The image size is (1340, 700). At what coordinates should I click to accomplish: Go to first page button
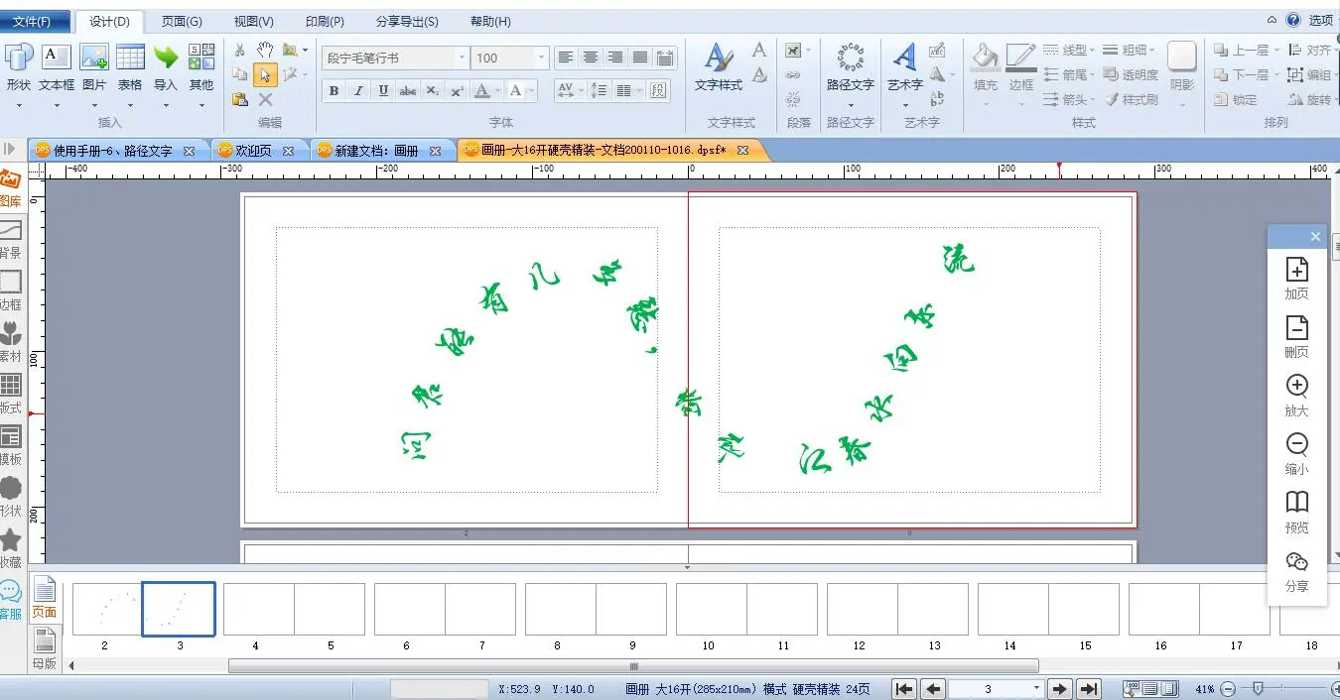click(x=904, y=689)
